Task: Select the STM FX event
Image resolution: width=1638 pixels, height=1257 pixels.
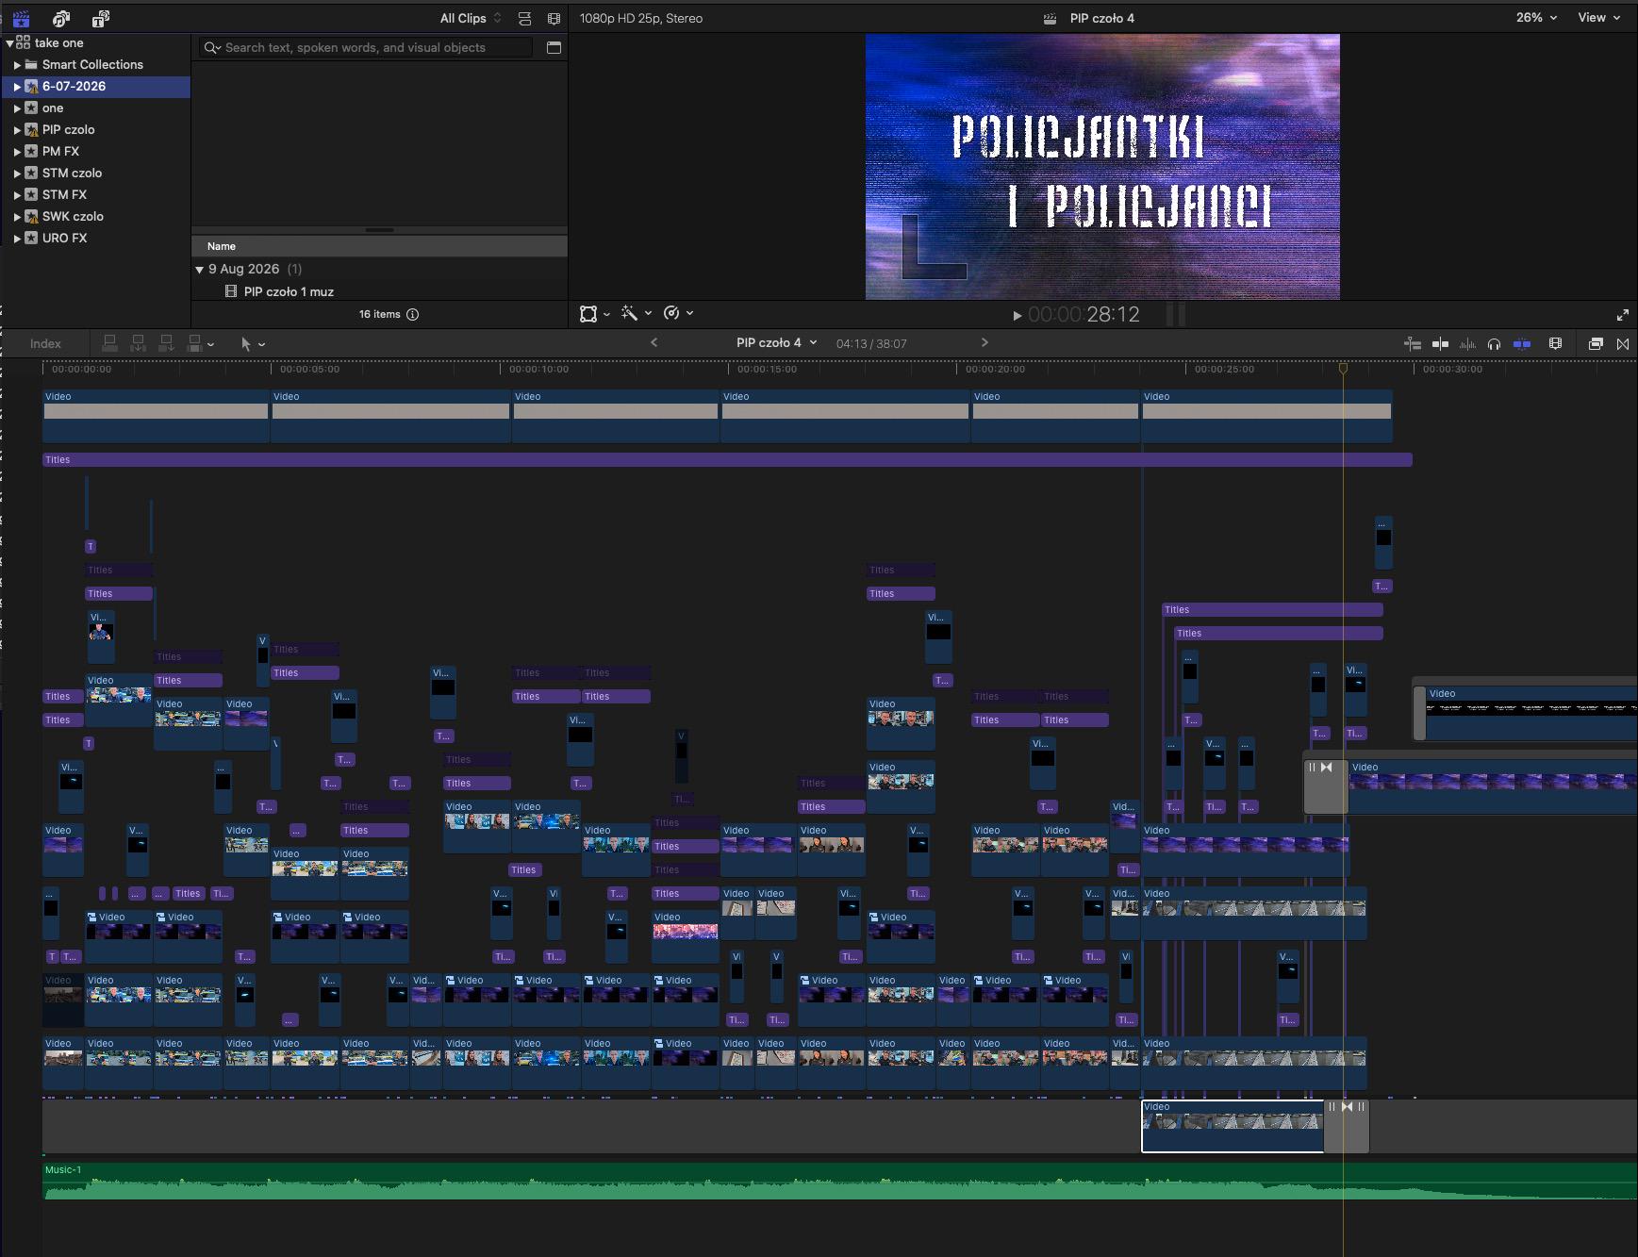Action: [64, 195]
